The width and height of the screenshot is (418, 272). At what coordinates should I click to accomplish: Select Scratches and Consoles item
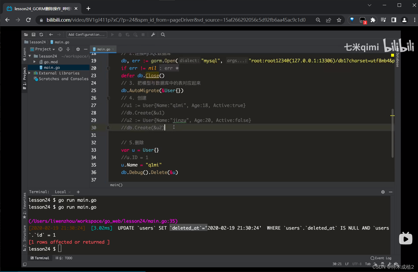pyautogui.click(x=61, y=79)
